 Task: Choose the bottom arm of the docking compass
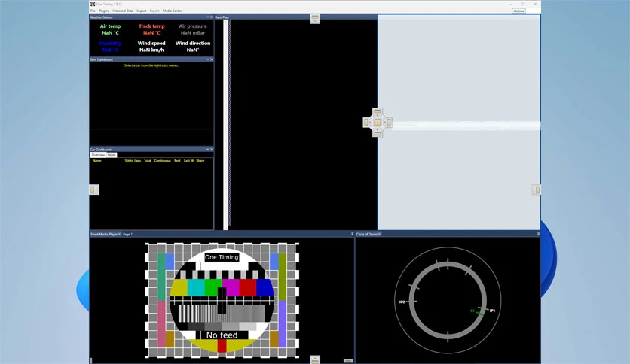point(378,132)
